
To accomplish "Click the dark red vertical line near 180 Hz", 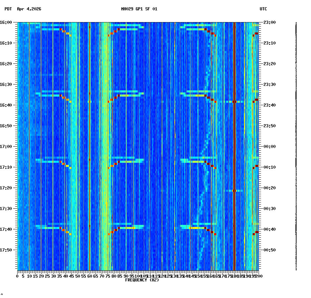I will [x=234, y=138].
